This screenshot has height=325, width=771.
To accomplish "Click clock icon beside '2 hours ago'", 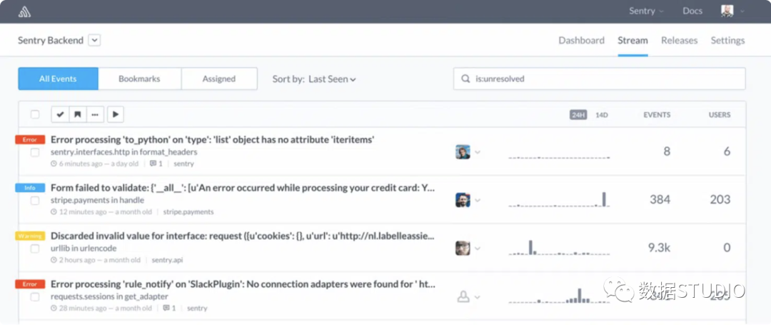I will point(54,260).
